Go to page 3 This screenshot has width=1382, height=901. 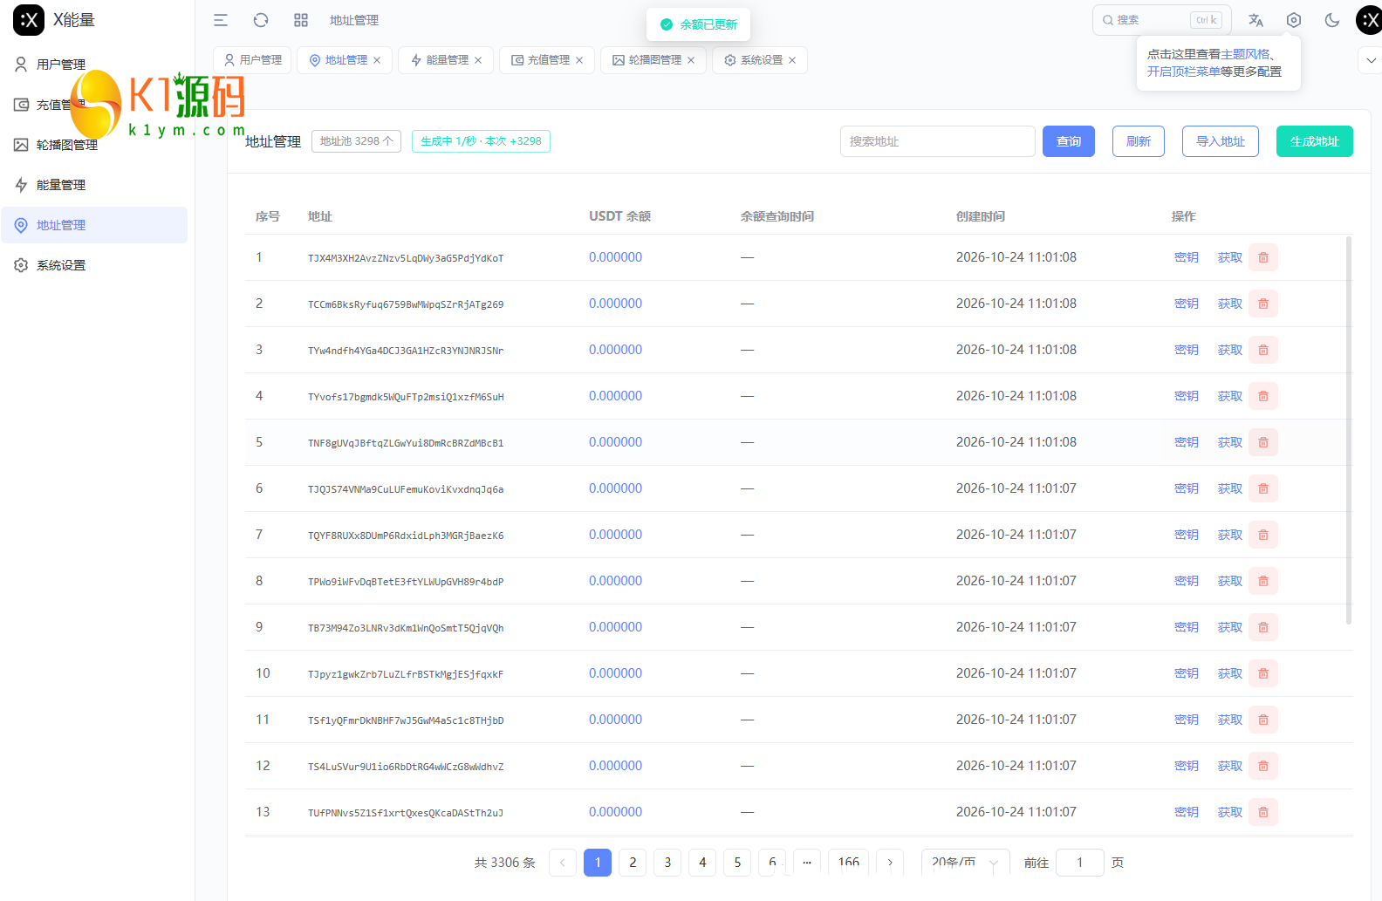(667, 863)
